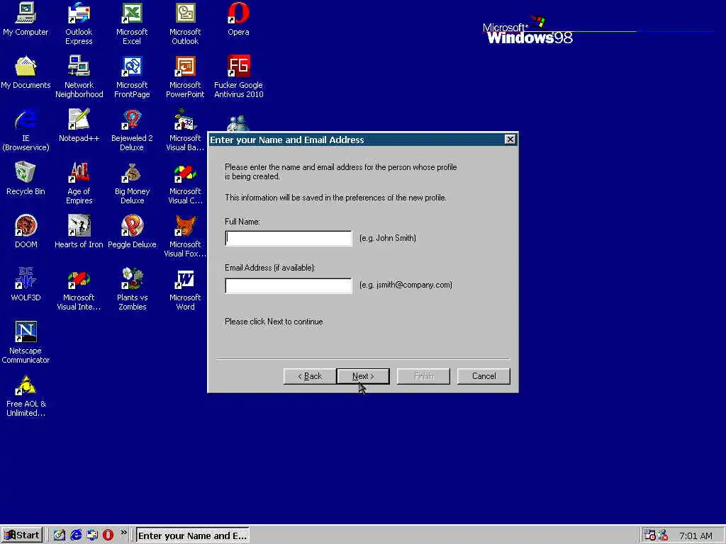Click the Hearts of Iron shortcut
726x544 pixels.
(x=79, y=232)
